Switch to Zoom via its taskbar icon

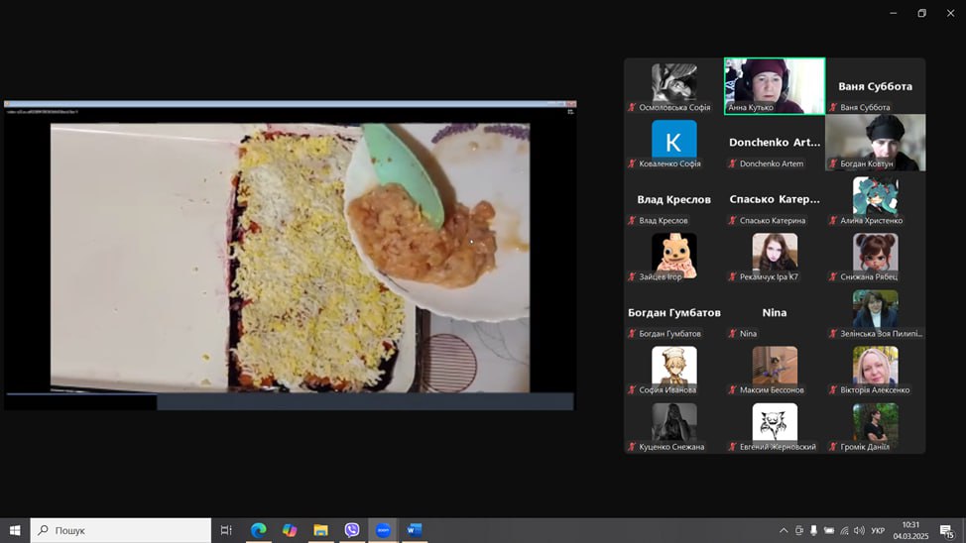pyautogui.click(x=384, y=530)
